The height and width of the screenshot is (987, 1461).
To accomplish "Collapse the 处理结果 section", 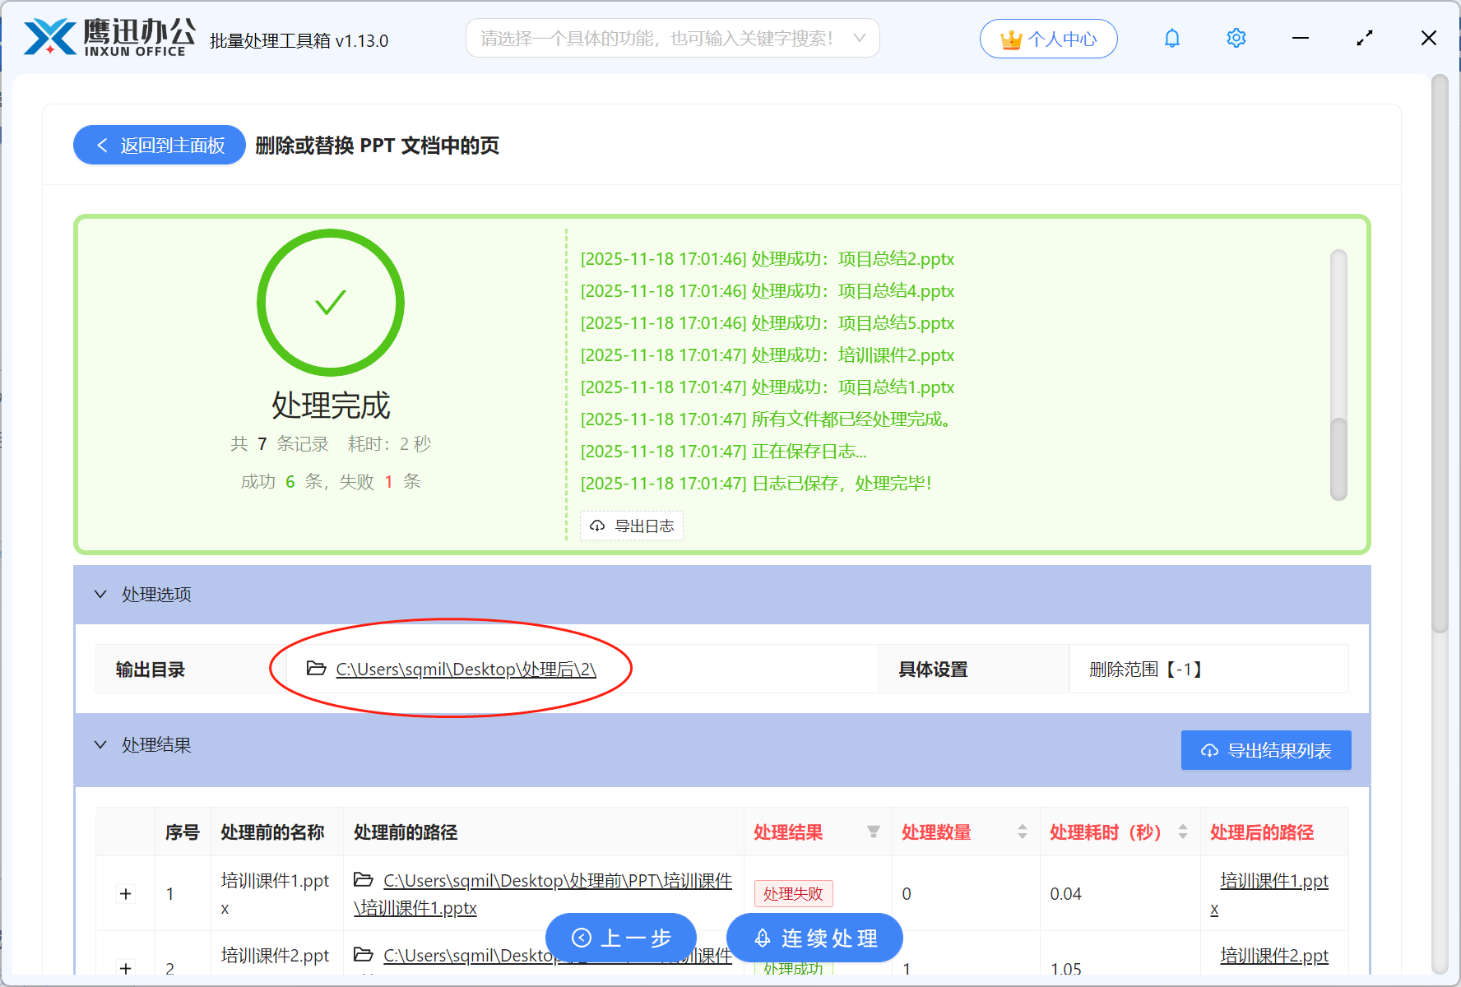I will click(100, 744).
